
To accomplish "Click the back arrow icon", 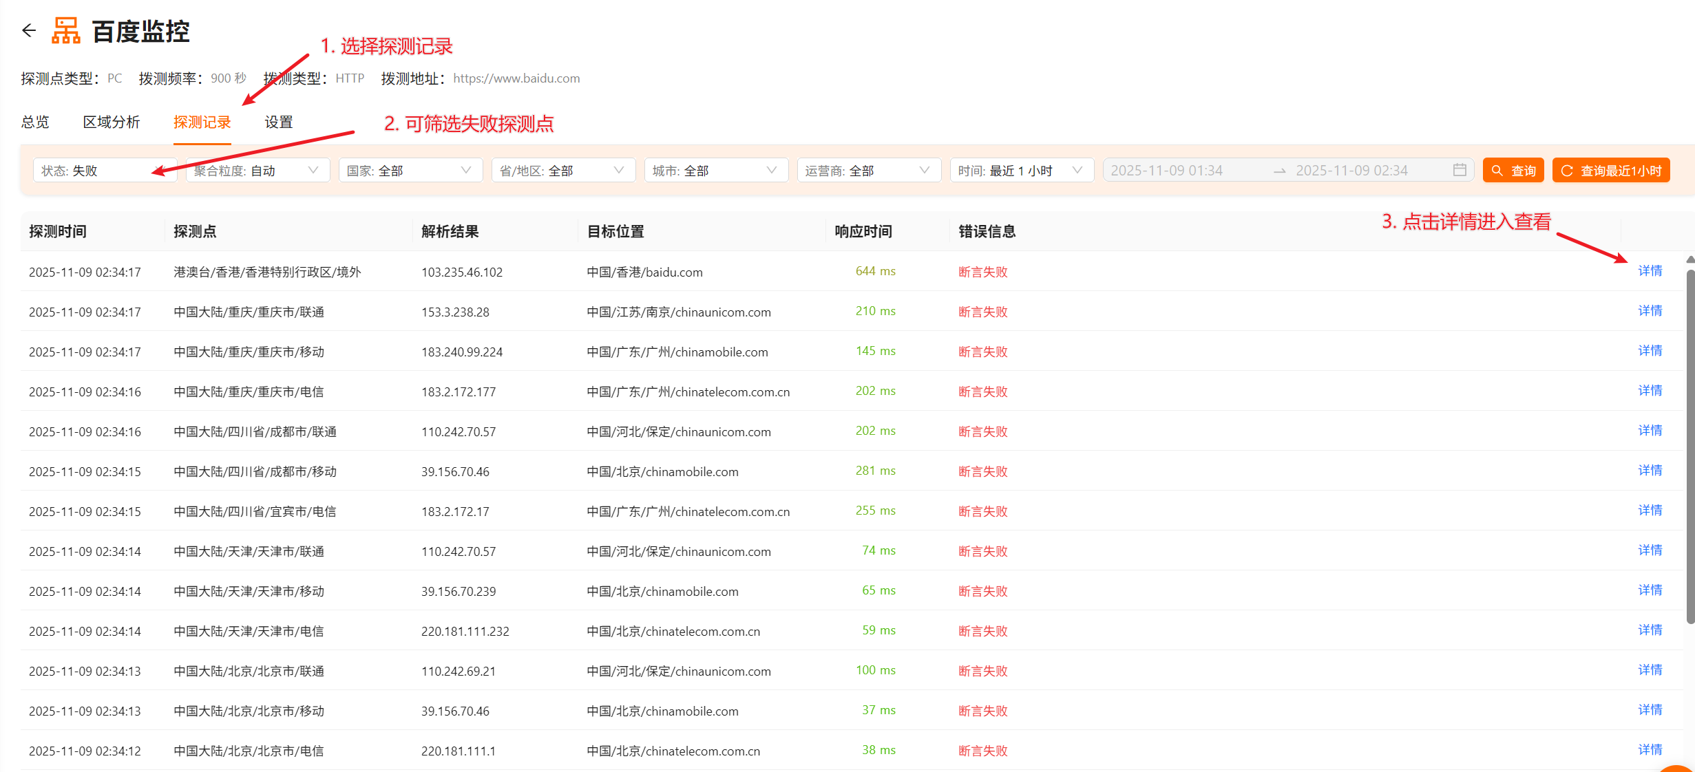I will [28, 30].
